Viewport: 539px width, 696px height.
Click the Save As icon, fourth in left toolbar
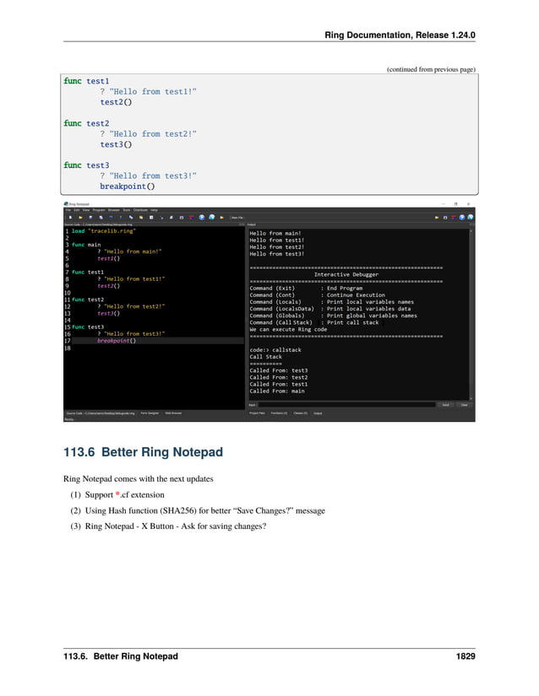click(x=101, y=218)
